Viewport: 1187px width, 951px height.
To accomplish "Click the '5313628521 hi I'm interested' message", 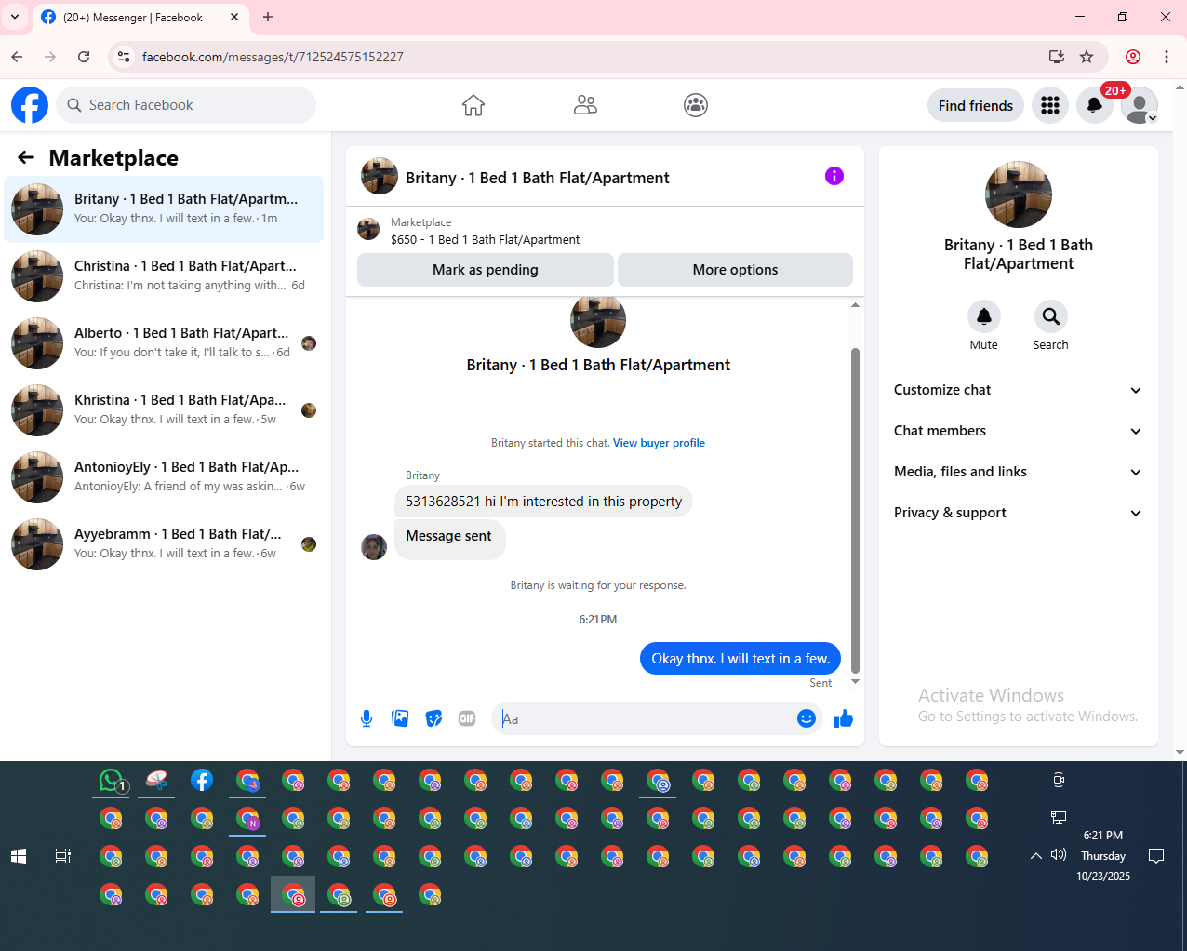I will click(x=543, y=502).
